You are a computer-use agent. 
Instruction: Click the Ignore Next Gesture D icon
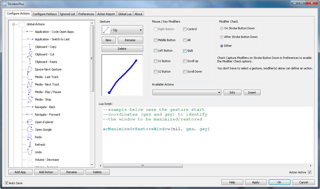click(x=30, y=69)
